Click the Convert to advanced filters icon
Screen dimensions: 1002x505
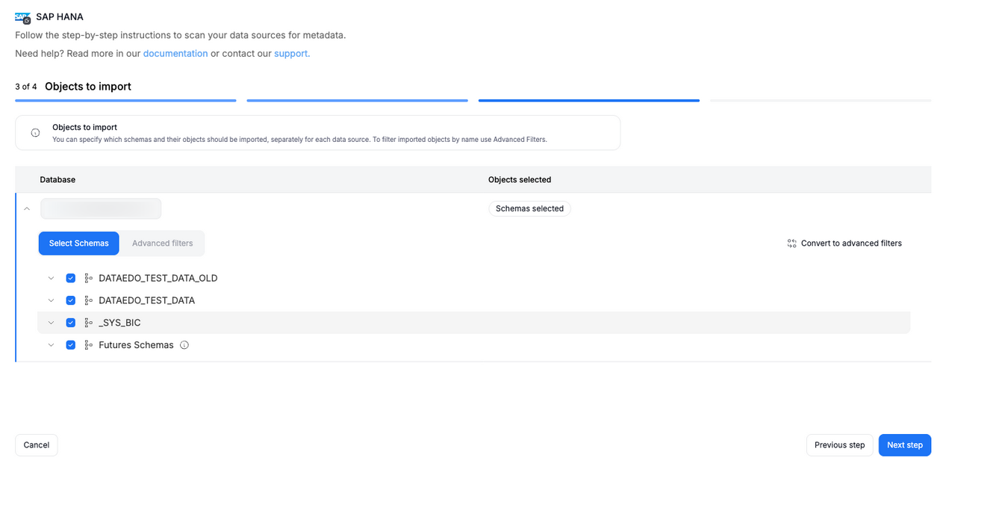[x=792, y=244]
